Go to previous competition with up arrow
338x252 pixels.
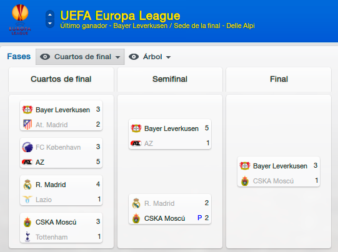[x=50, y=15]
